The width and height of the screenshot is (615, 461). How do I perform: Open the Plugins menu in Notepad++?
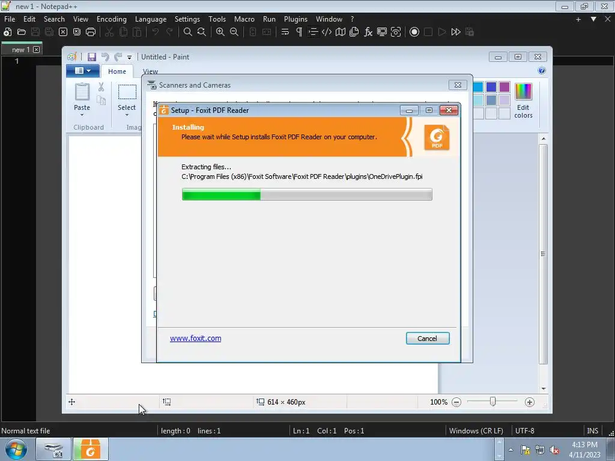click(295, 19)
